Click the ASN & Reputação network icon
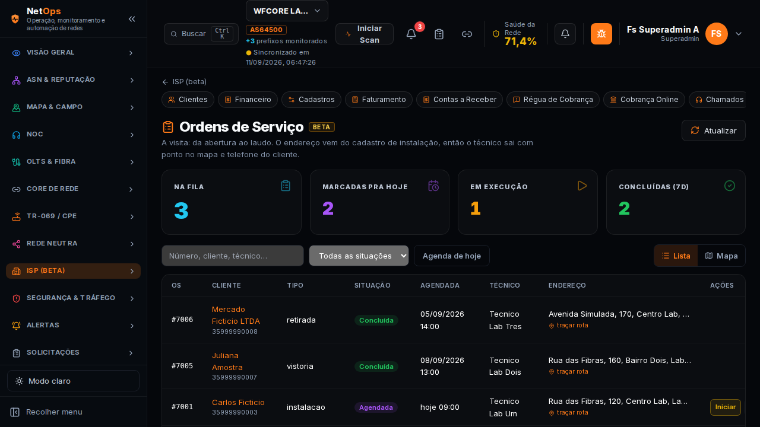 (16, 80)
